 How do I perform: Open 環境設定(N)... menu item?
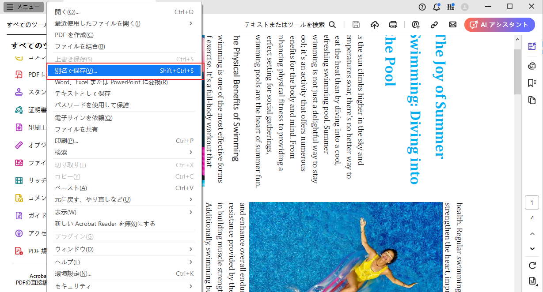[x=124, y=273]
